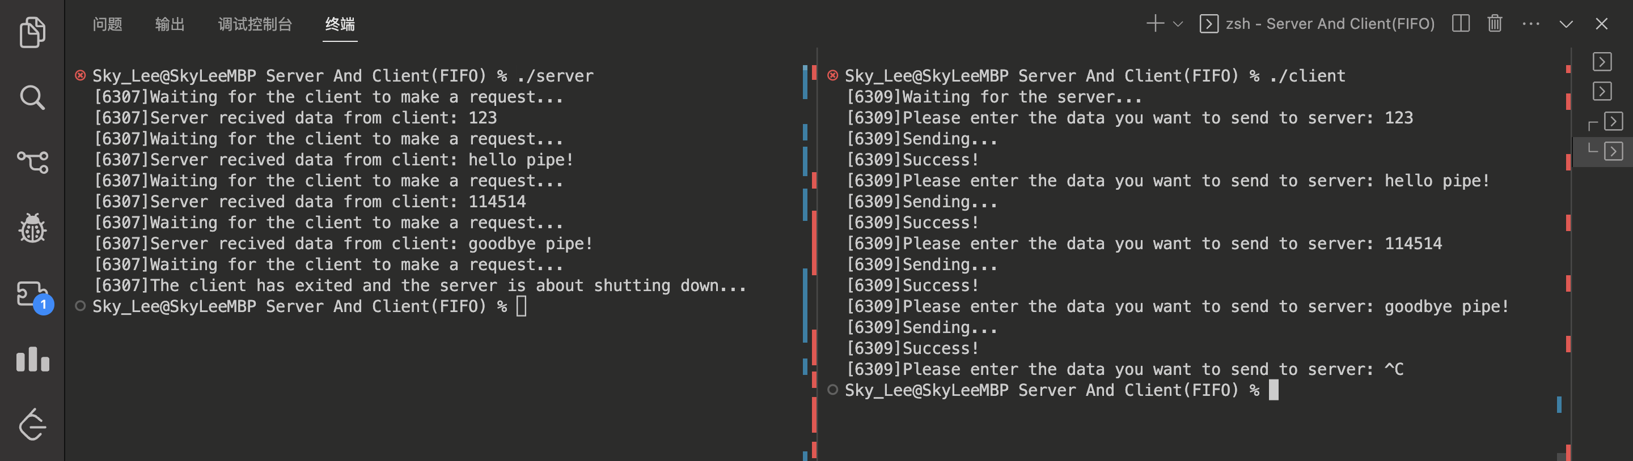Split the terminal using the split icon
This screenshot has height=461, width=1633.
[1461, 24]
